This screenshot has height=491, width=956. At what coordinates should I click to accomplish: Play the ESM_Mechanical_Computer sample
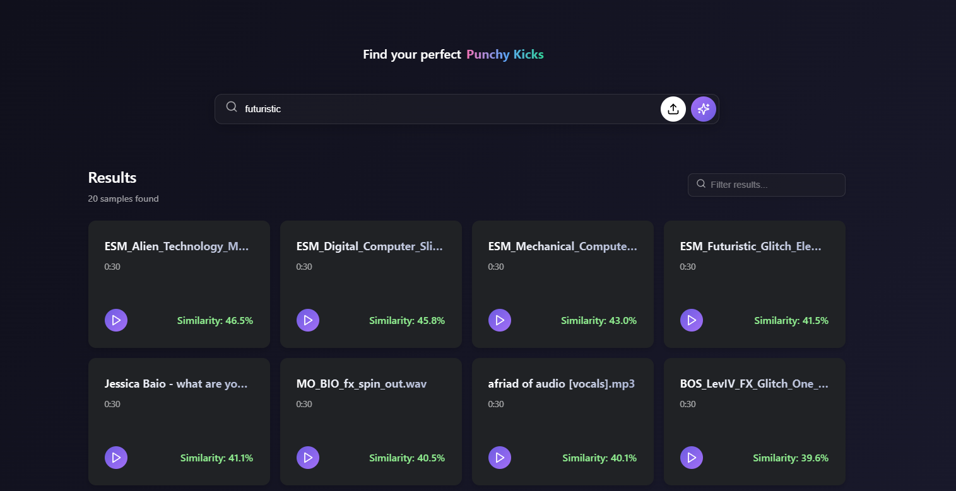pos(500,320)
